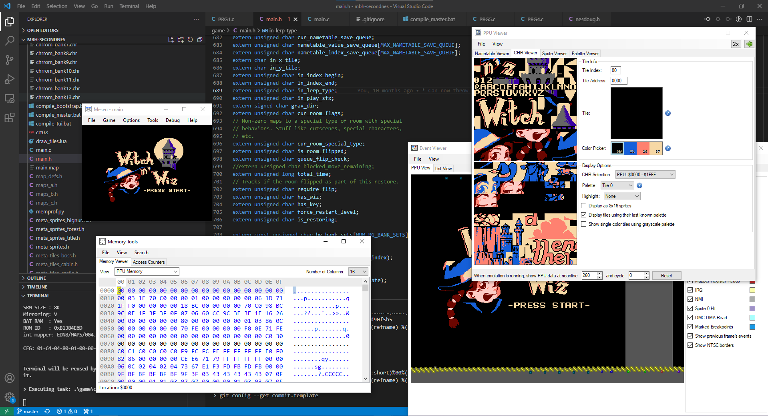Open the Extensions view
This screenshot has width=768, height=416.
click(x=10, y=117)
